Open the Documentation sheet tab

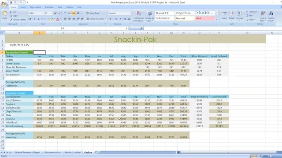coord(53,152)
